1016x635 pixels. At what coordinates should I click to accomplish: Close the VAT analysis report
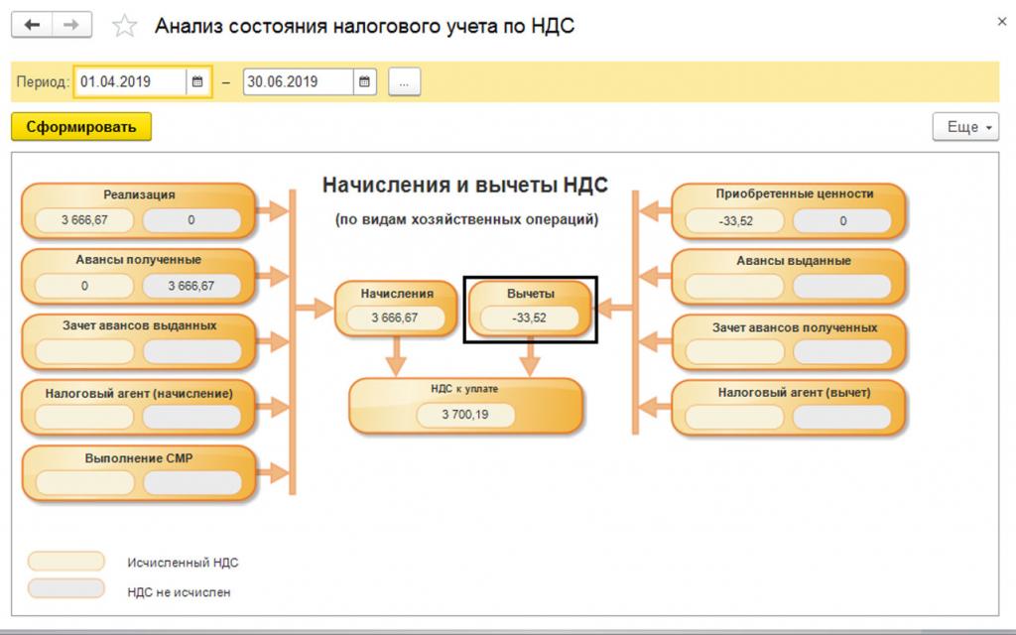[x=1001, y=20]
